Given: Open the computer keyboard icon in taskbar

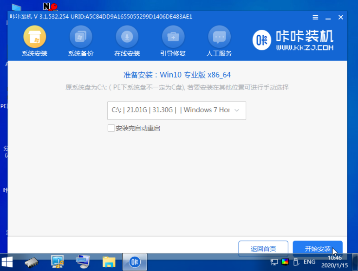Looking at the screenshot, I should (x=83, y=262).
